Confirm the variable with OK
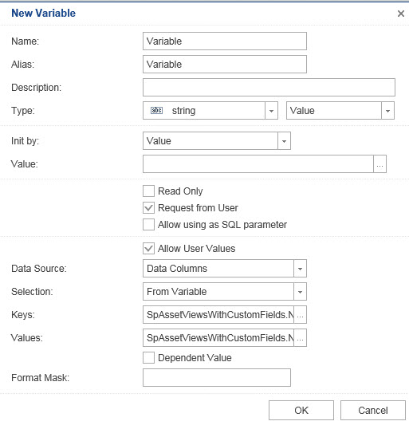 point(301,410)
